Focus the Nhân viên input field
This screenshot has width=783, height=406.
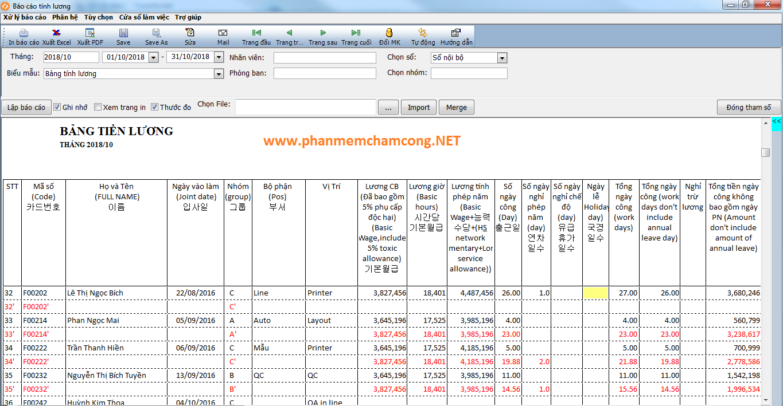325,58
